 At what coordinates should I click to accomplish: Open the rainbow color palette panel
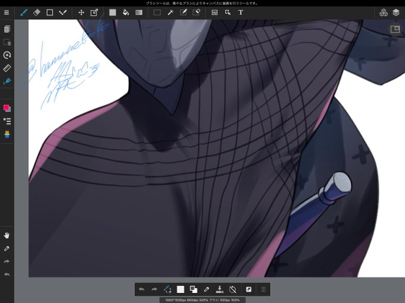(x=7, y=134)
